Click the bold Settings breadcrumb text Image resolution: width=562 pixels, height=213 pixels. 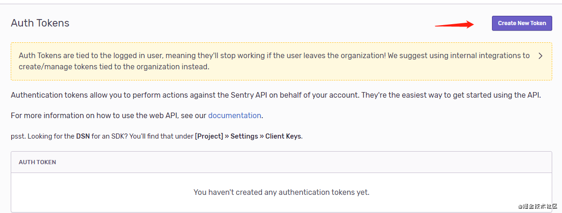point(245,137)
